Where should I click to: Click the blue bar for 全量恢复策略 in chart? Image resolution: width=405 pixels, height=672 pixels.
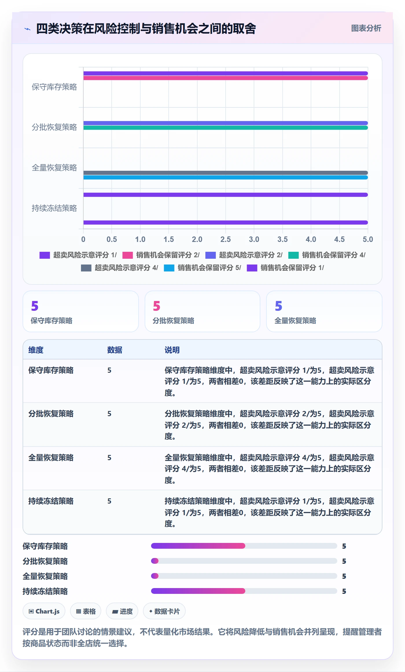pyautogui.click(x=226, y=177)
